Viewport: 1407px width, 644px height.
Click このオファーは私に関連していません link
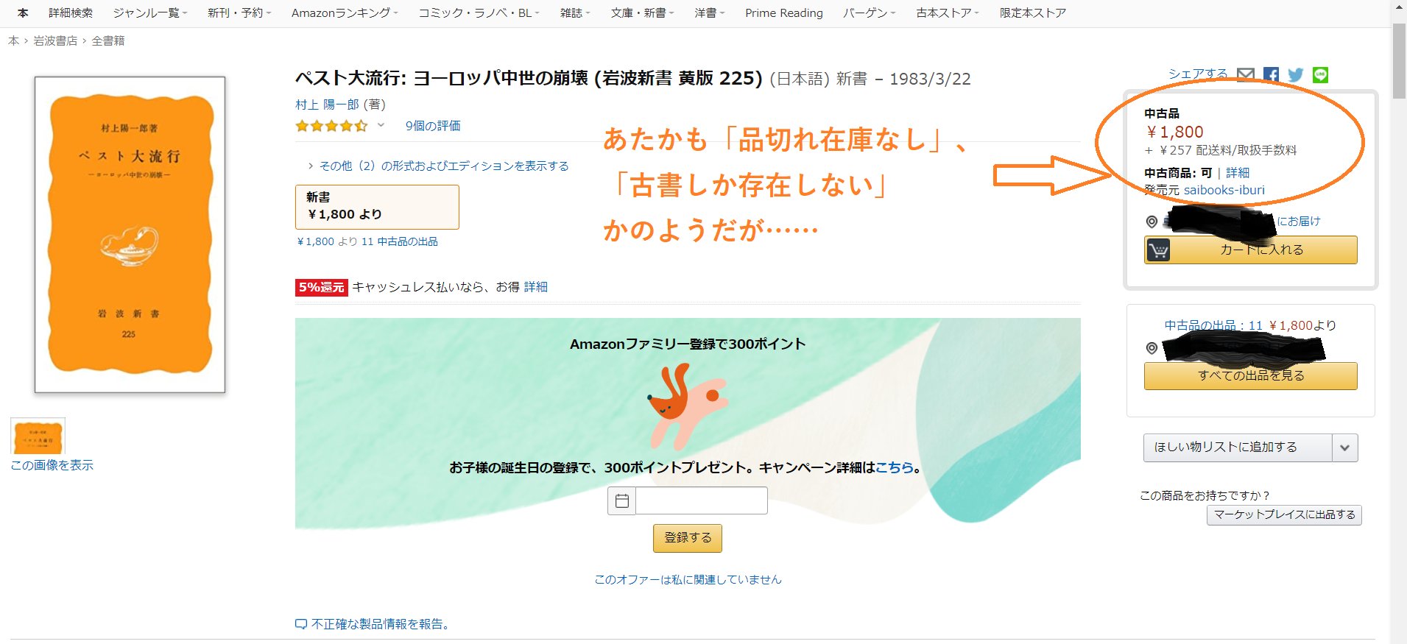tap(688, 580)
